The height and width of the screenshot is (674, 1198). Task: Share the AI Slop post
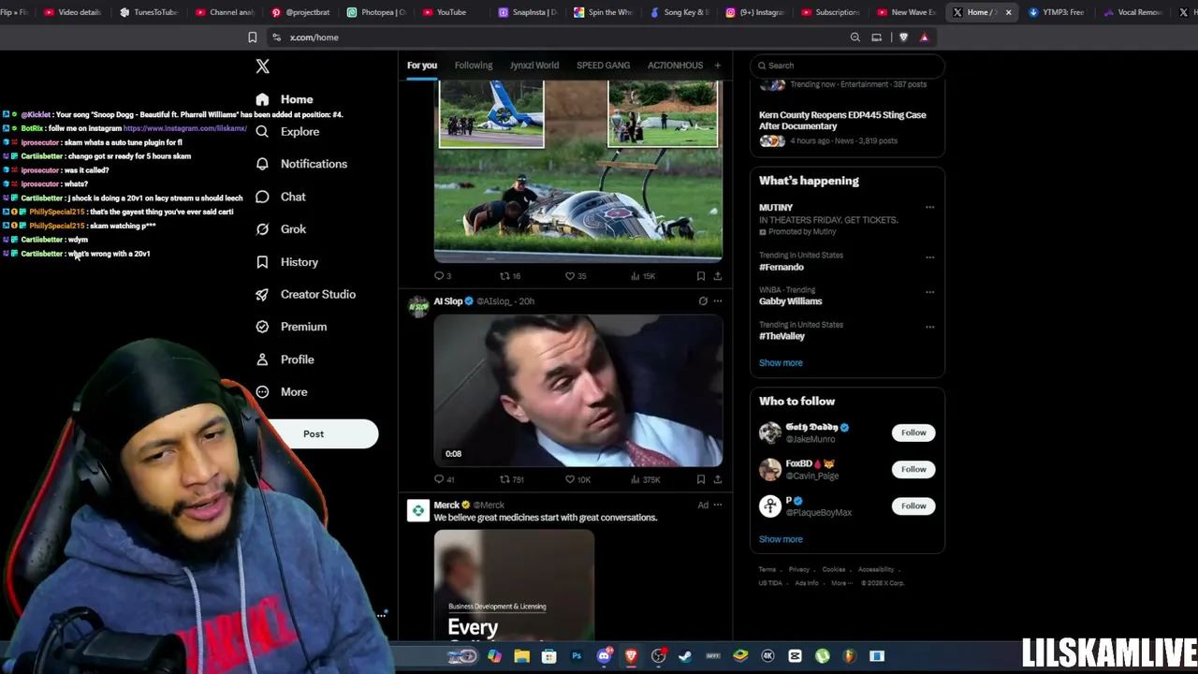[718, 479]
